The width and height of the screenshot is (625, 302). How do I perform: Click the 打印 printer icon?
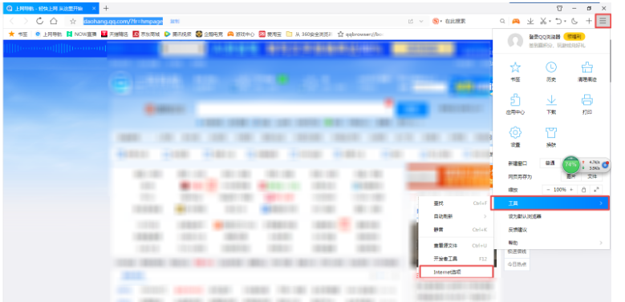pos(587,105)
